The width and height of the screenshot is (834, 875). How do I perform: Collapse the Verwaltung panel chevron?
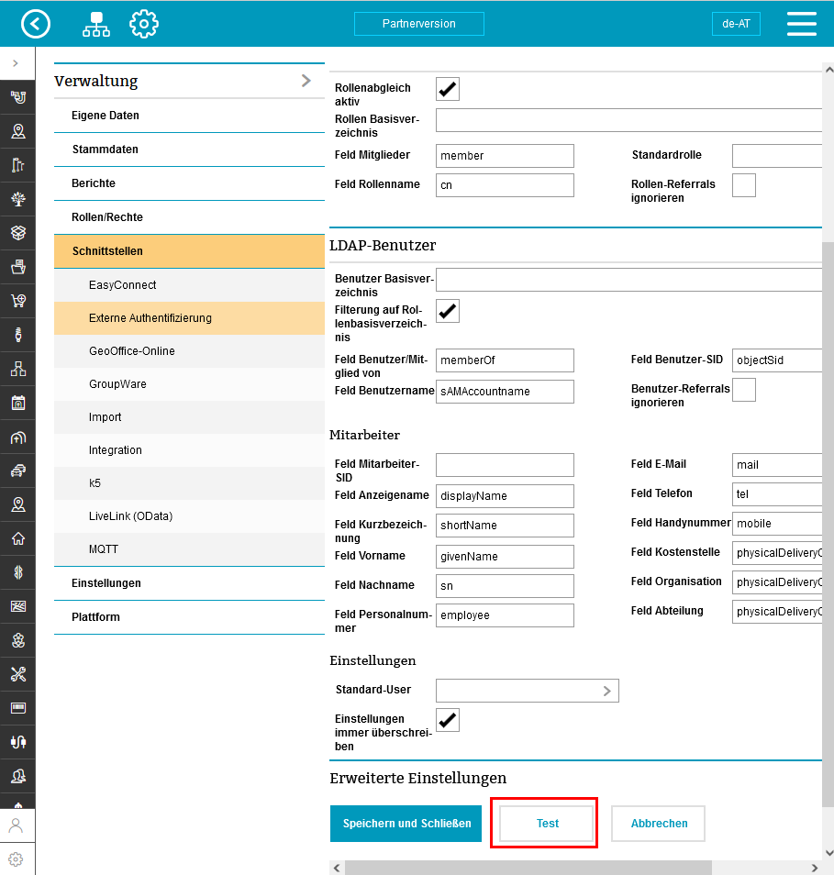coord(306,81)
